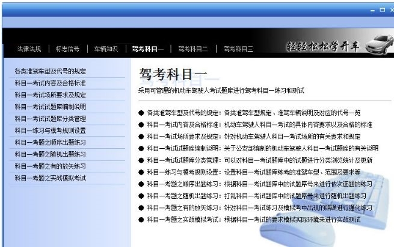
Task: Switch to the 标志信号 tab
Action: tap(67, 49)
